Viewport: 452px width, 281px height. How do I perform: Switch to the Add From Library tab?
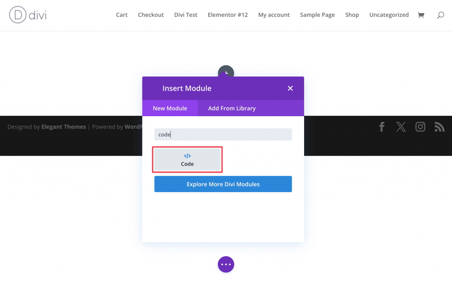click(232, 108)
